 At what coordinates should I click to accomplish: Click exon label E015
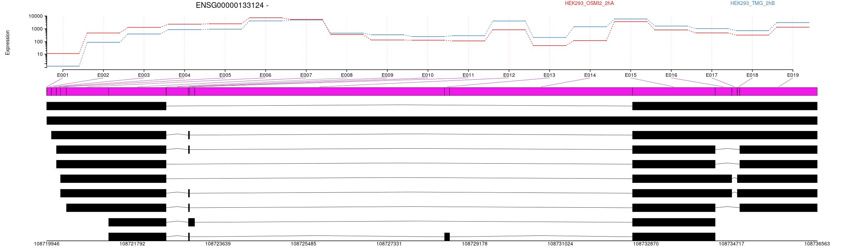point(631,75)
